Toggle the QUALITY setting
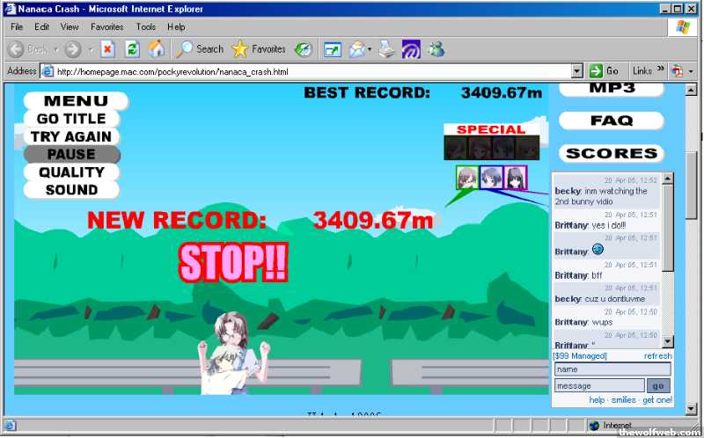Screen dimensions: 704x438 tap(71, 172)
